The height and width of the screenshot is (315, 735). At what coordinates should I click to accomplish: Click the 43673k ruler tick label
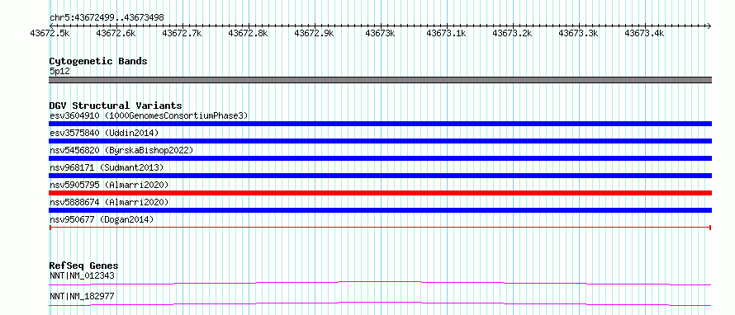380,33
